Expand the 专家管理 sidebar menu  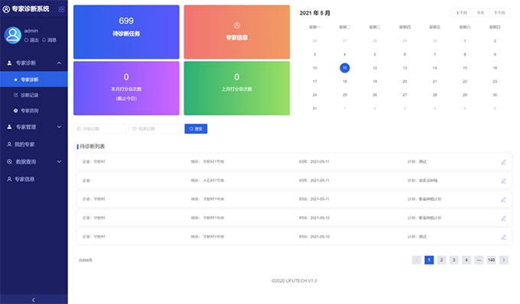click(34, 127)
